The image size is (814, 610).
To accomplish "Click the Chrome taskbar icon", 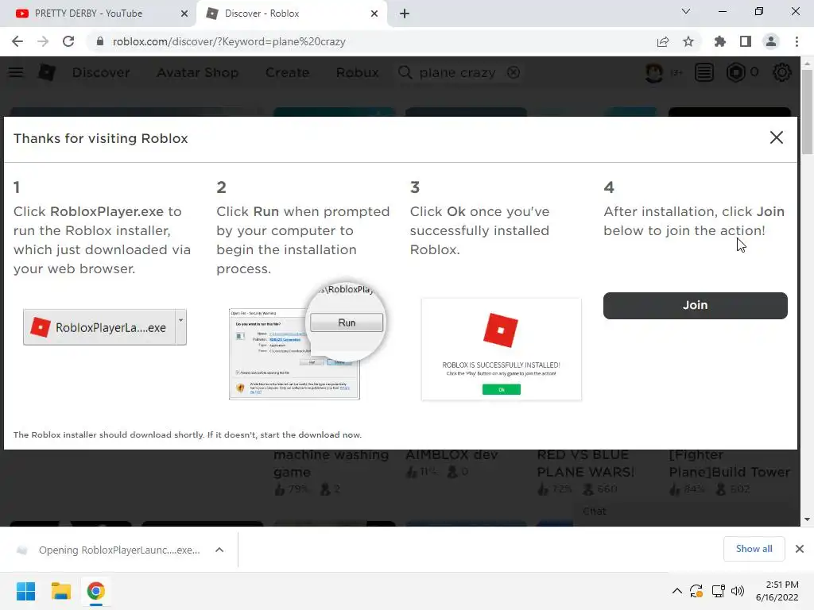I will (95, 591).
